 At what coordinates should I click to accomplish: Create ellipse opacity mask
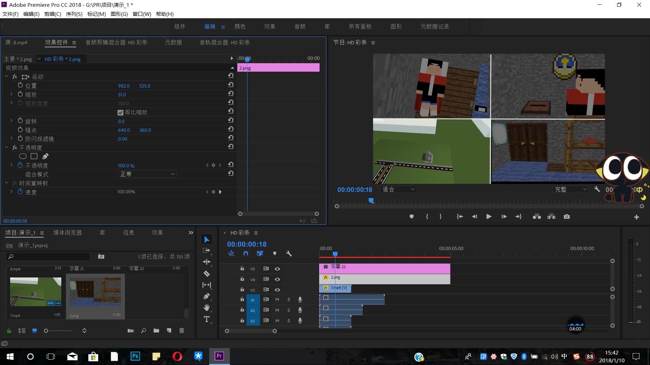23,156
